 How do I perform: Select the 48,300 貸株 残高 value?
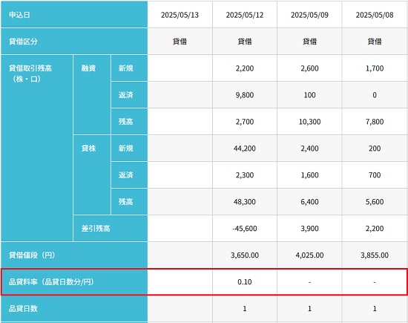[245, 202]
